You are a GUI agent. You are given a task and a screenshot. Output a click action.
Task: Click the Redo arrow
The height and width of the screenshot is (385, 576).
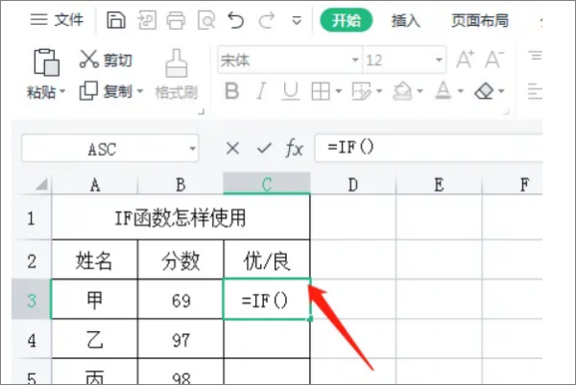tap(267, 20)
